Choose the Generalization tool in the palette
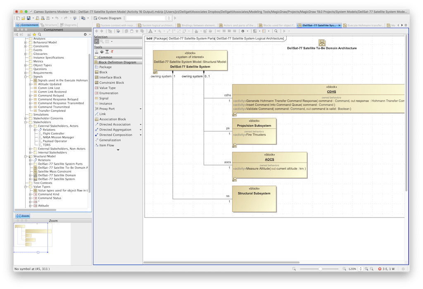Screen dimensions: 423x289 110,140
